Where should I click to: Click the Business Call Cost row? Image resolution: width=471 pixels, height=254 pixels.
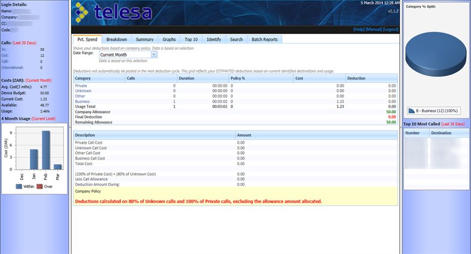(x=235, y=158)
